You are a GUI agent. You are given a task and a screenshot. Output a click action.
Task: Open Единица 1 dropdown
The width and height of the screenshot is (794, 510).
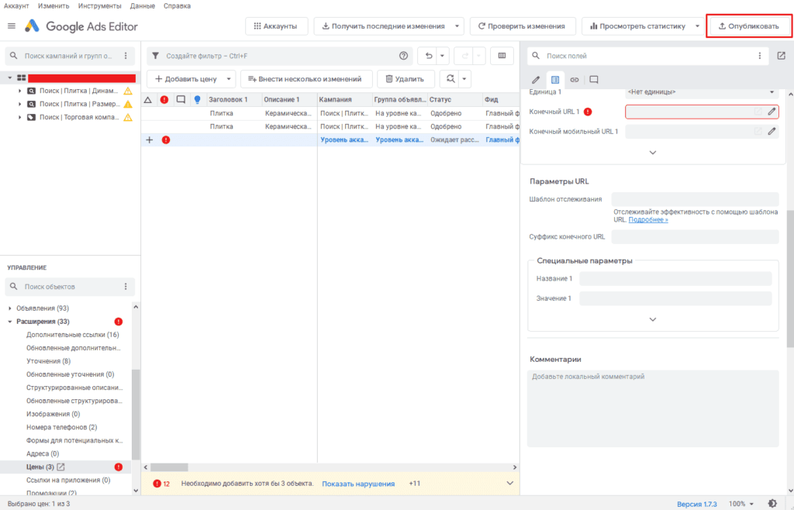[x=702, y=92]
